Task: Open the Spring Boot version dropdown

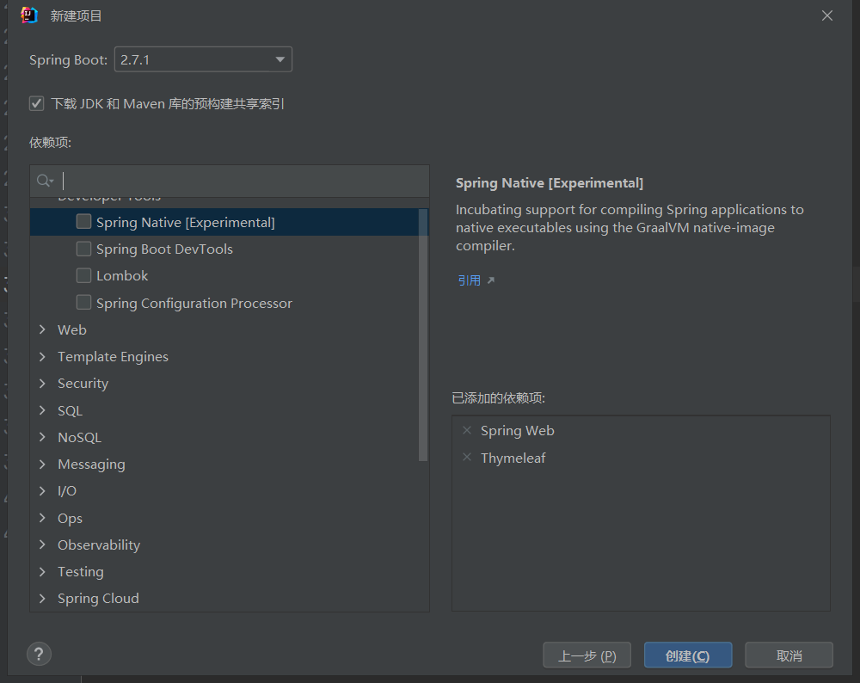Action: 203,59
